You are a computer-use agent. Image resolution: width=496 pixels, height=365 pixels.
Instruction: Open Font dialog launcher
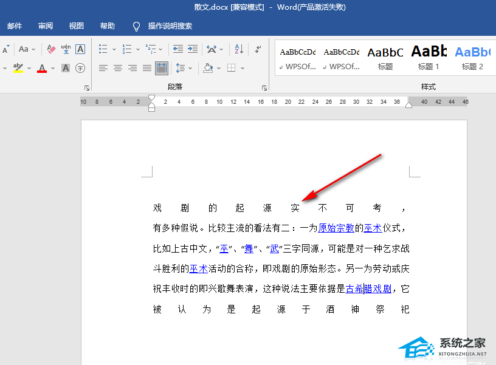[x=87, y=88]
